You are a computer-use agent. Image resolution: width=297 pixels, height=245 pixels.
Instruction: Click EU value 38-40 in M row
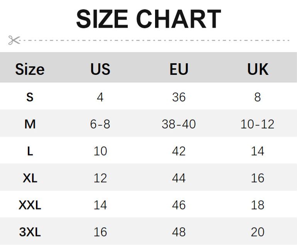pyautogui.click(x=179, y=124)
